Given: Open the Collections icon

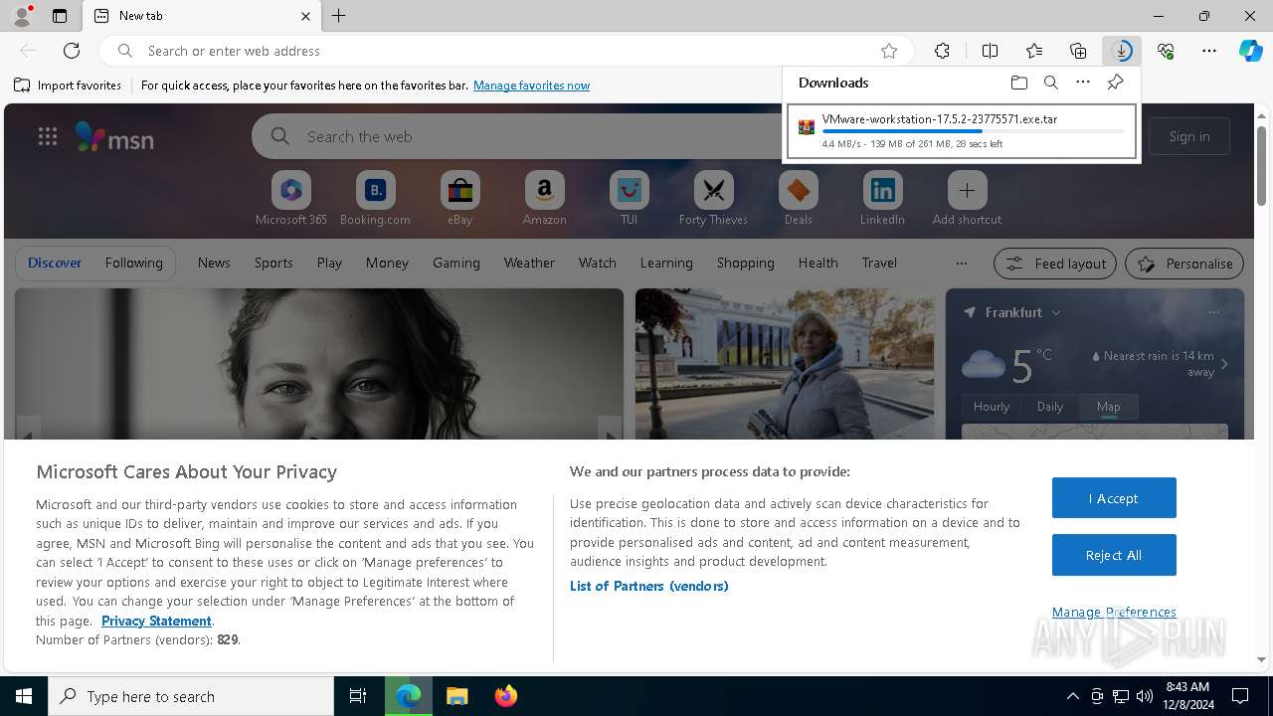Looking at the screenshot, I should pyautogui.click(x=1078, y=51).
